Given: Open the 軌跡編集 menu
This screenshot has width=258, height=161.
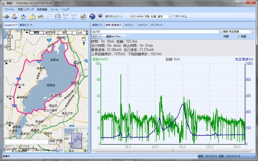Looking at the screenshot, I should click(42, 9).
